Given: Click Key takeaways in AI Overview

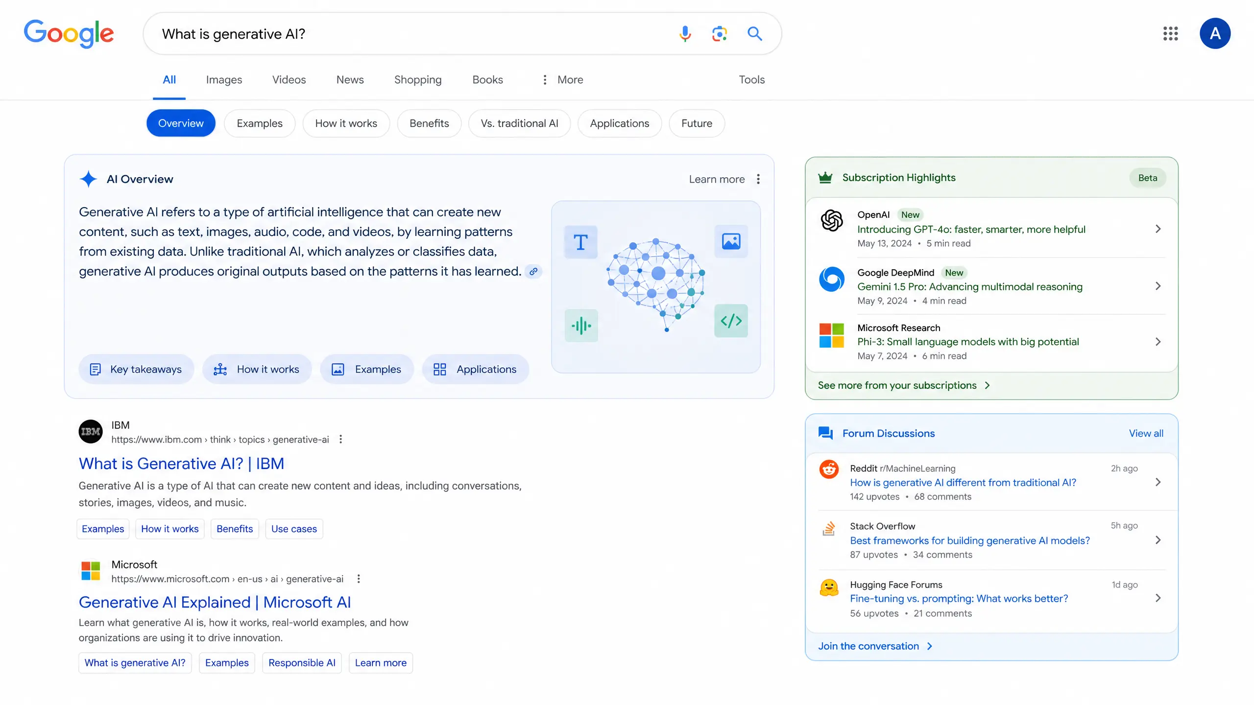Looking at the screenshot, I should pyautogui.click(x=136, y=369).
